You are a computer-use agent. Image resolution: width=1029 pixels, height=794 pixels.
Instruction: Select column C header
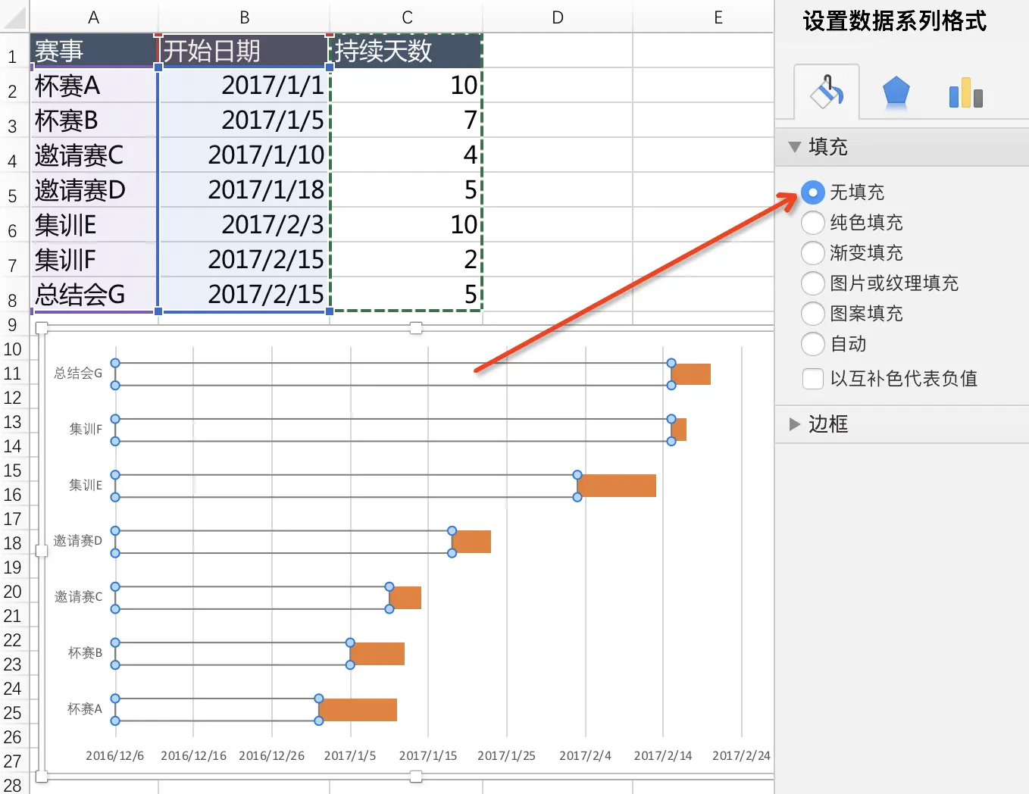[407, 17]
